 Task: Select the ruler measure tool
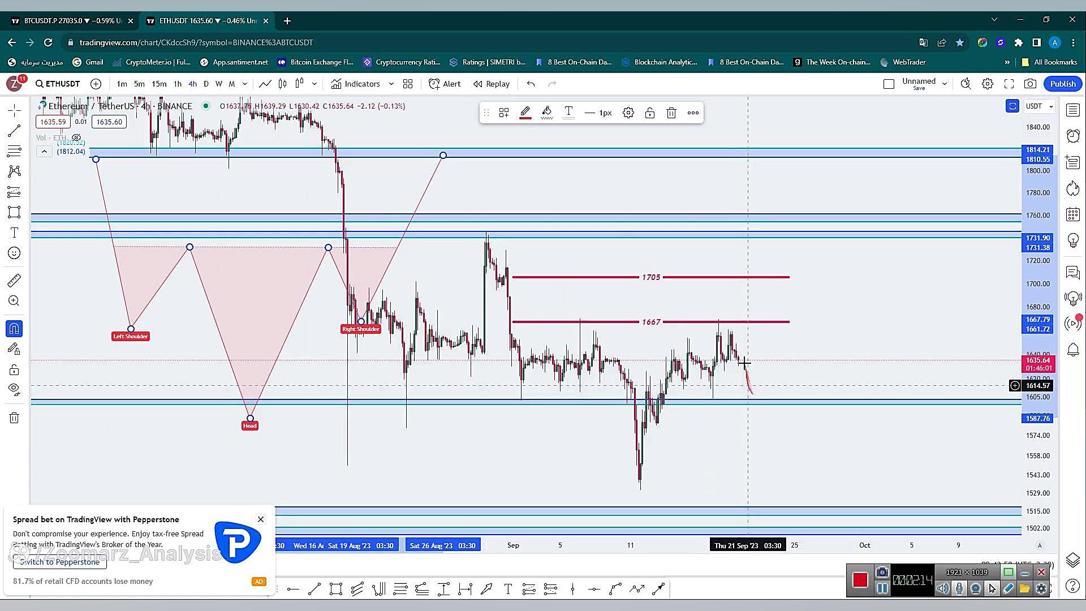(x=14, y=280)
